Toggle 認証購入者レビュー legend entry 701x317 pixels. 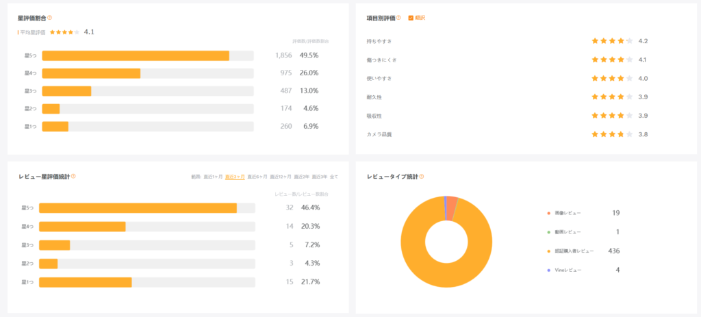pos(574,251)
